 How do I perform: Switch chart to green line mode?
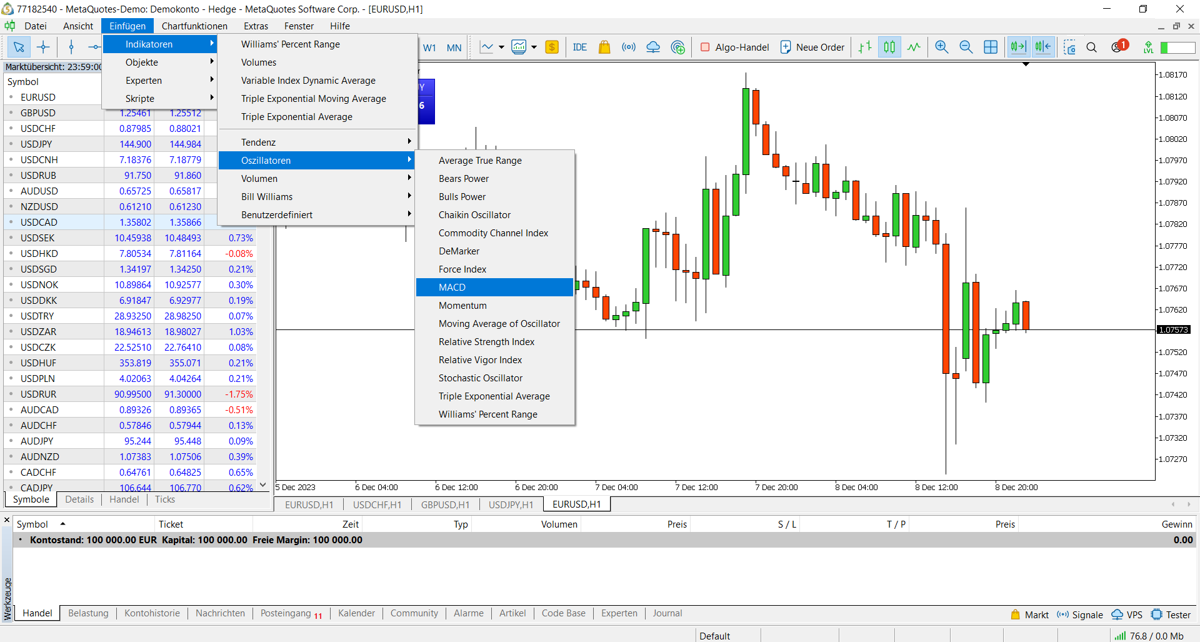coord(914,47)
